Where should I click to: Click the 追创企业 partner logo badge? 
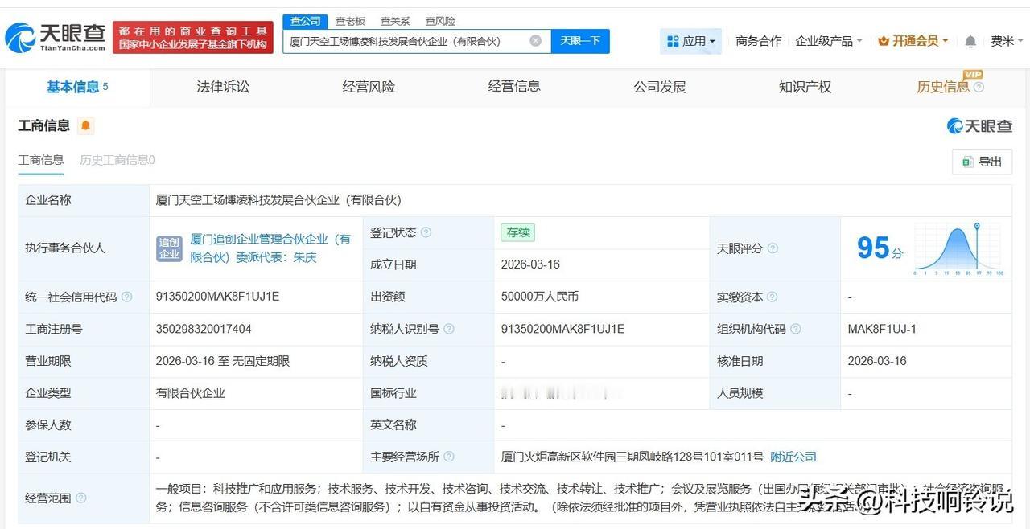pyautogui.click(x=169, y=248)
